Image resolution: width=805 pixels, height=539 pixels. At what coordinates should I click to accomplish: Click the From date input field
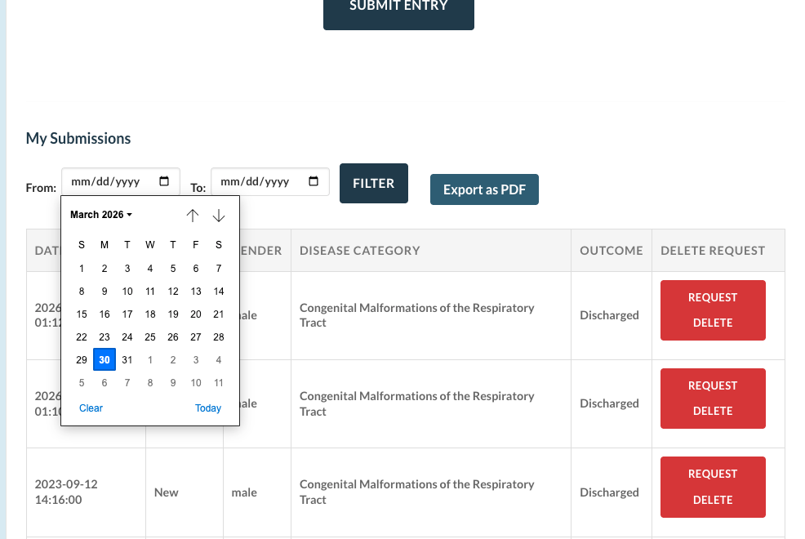108,182
